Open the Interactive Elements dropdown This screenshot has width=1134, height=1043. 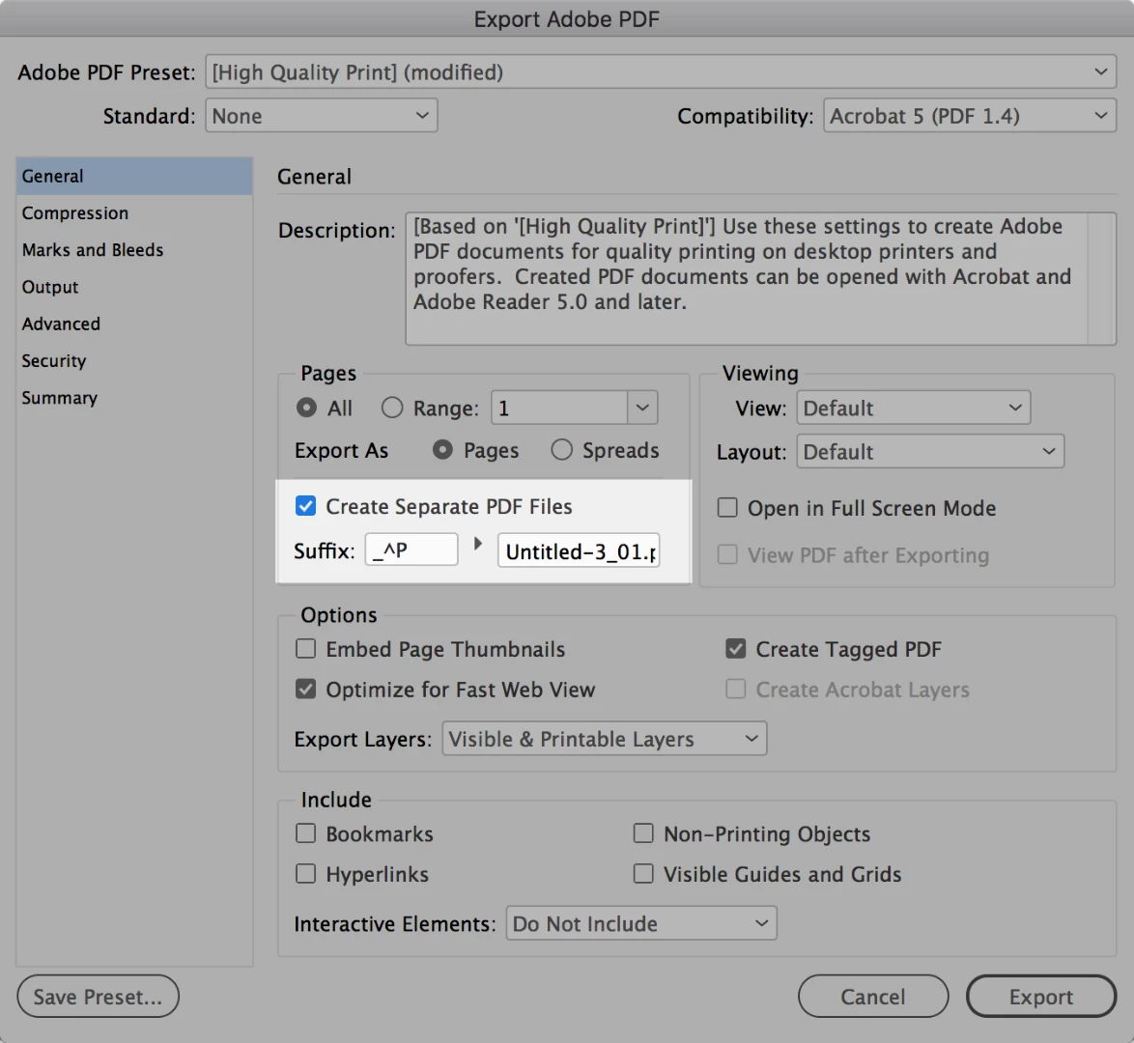(x=641, y=923)
